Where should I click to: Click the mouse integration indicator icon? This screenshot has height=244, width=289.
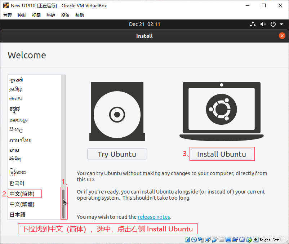pyautogui.click(x=249, y=239)
